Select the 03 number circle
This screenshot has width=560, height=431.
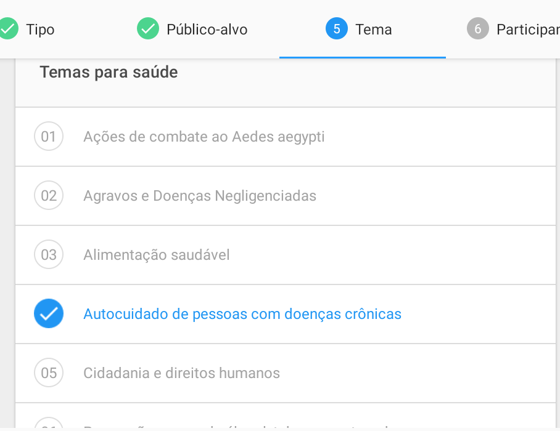coord(49,254)
